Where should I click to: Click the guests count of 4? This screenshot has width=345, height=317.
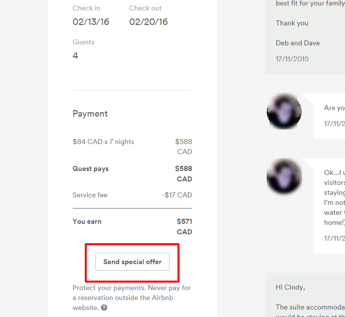[x=75, y=55]
